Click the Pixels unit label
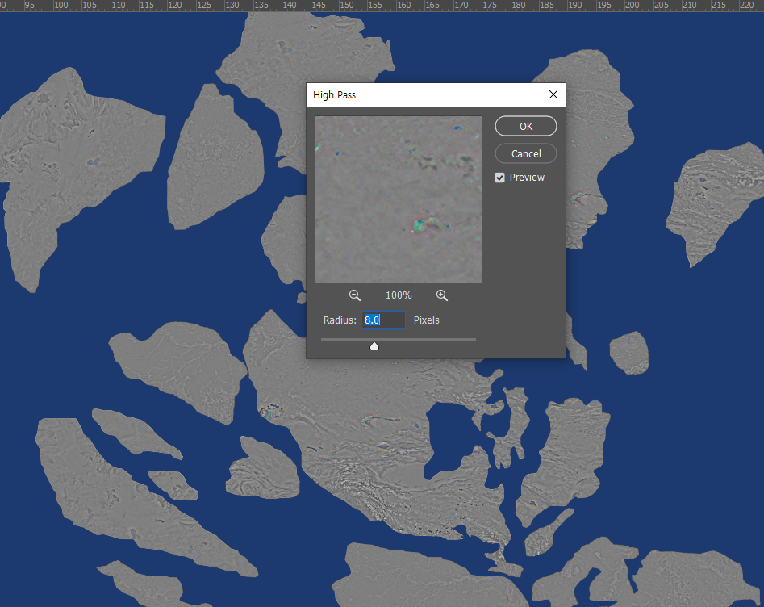Viewport: 764px width, 607px height. pyautogui.click(x=426, y=320)
